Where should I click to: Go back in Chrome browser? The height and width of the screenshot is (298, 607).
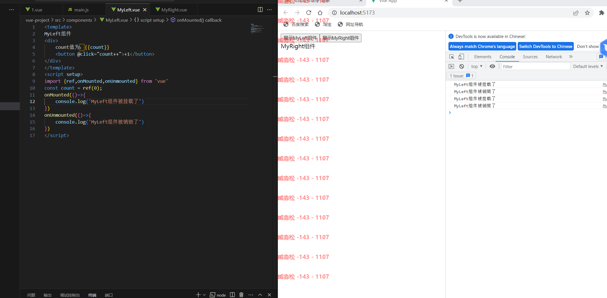(286, 13)
